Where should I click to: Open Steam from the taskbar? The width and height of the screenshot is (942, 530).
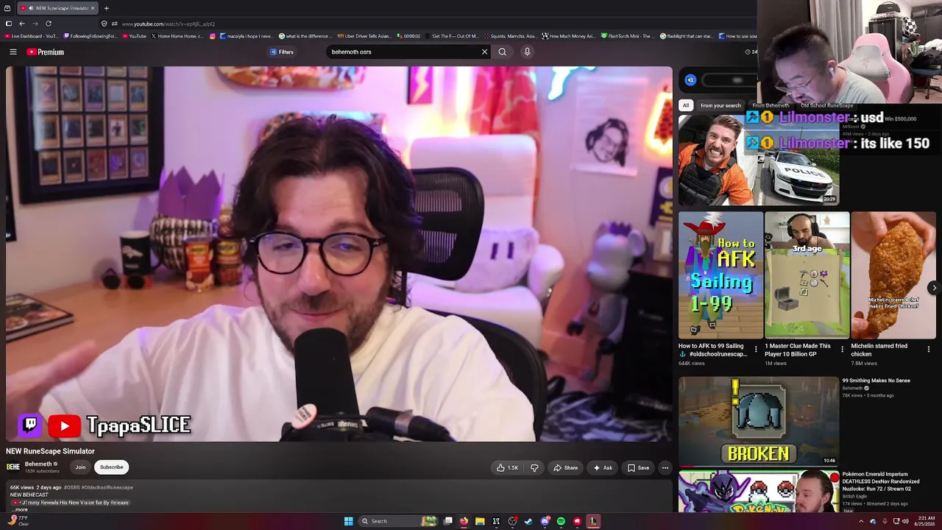pyautogui.click(x=528, y=521)
